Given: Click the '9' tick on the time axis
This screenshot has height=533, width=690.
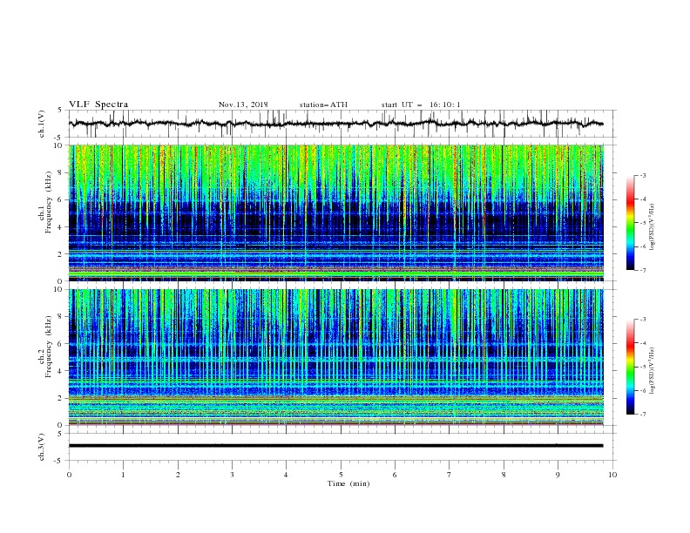Looking at the screenshot, I should coord(558,475).
